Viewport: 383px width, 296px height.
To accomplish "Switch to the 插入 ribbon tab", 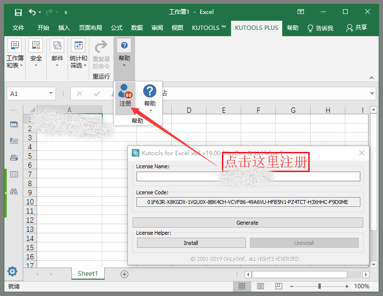I will [64, 28].
